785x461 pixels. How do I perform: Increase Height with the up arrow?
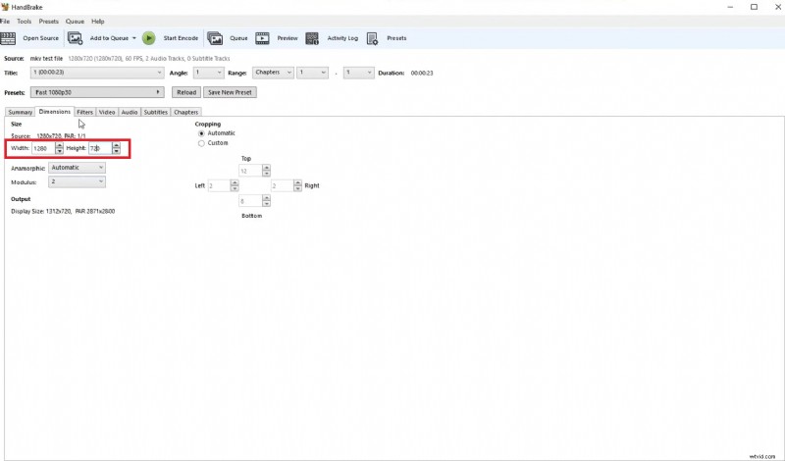click(x=117, y=146)
